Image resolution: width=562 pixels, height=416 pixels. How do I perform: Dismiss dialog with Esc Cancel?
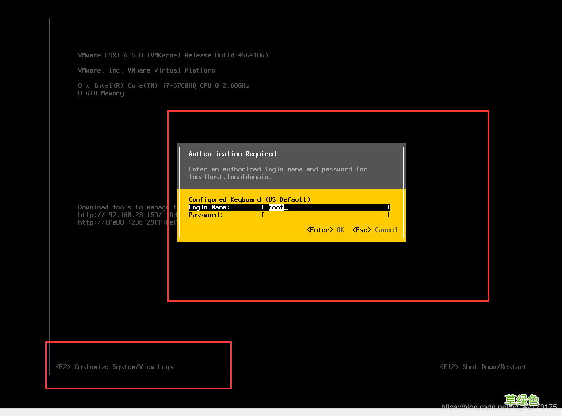pyautogui.click(x=375, y=230)
